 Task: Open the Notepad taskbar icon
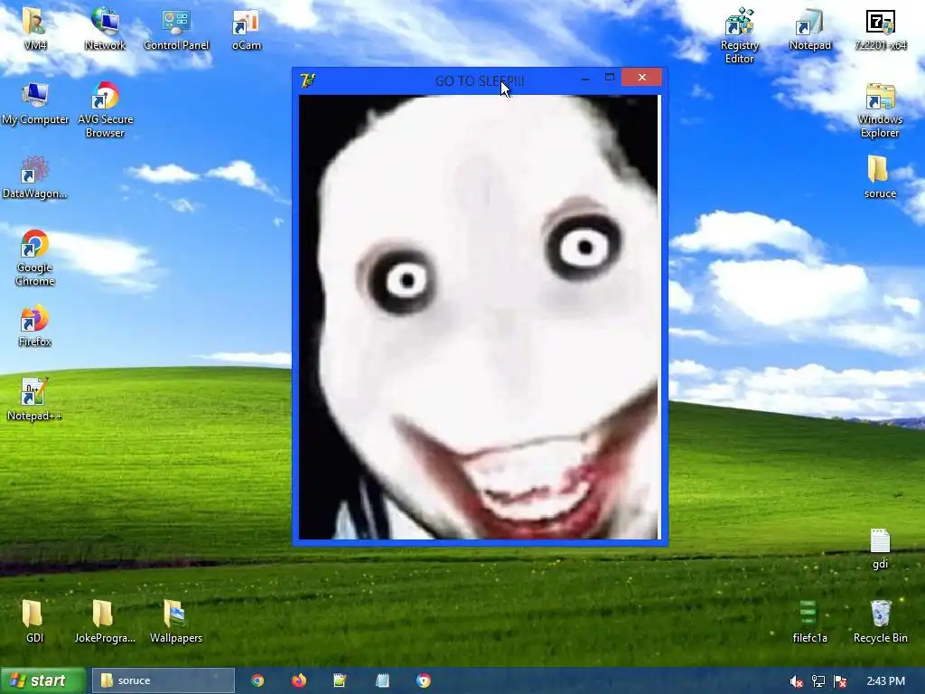(x=382, y=680)
